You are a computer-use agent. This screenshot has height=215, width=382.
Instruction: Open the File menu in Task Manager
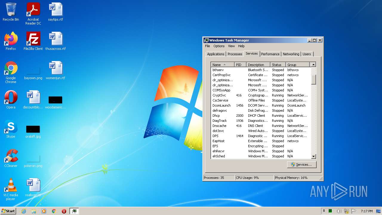207,46
